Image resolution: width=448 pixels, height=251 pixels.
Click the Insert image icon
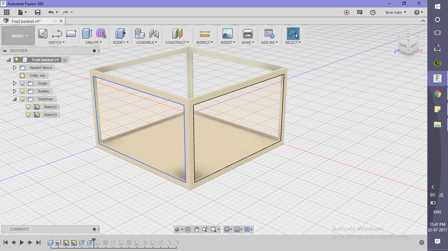227,33
